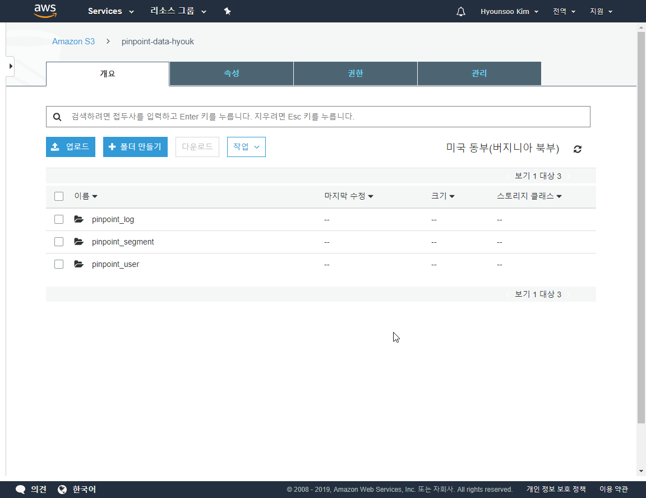This screenshot has width=646, height=498.
Task: Expand the left side navigation panel
Action: point(10,66)
